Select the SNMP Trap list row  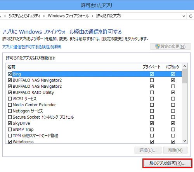tap(94, 129)
